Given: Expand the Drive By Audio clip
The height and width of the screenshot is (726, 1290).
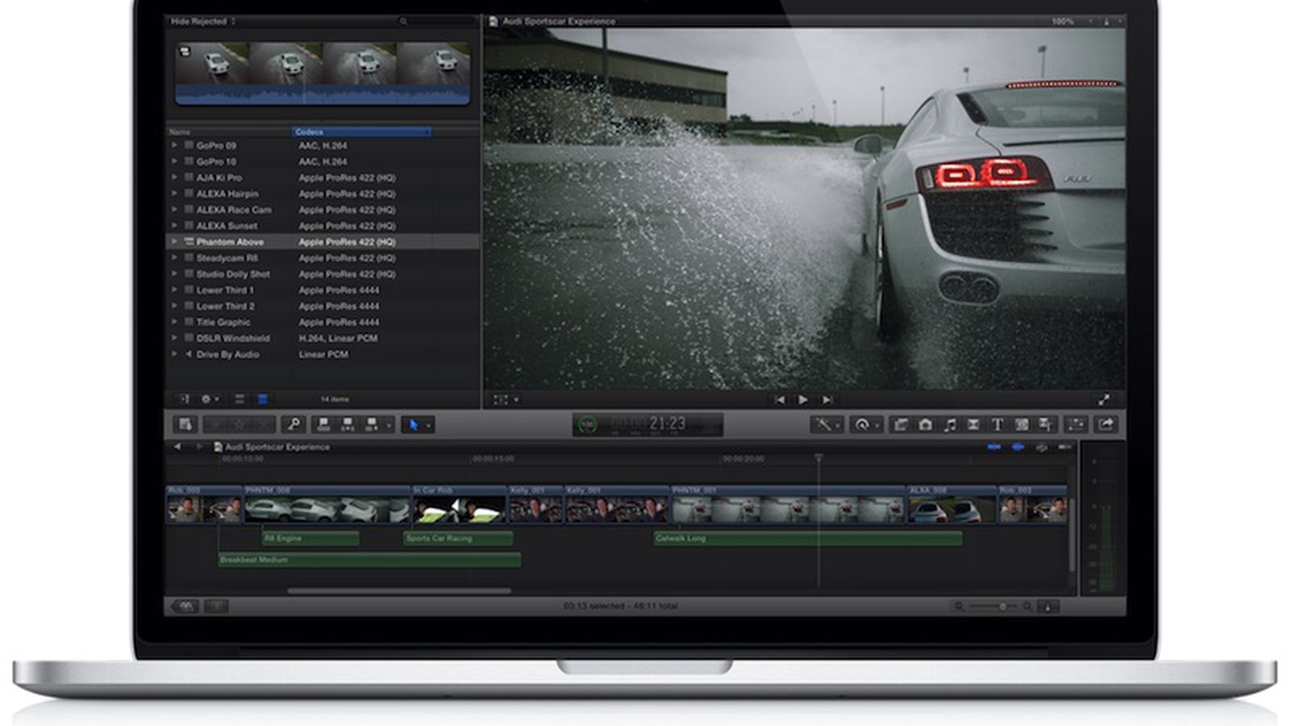Looking at the screenshot, I should (174, 354).
